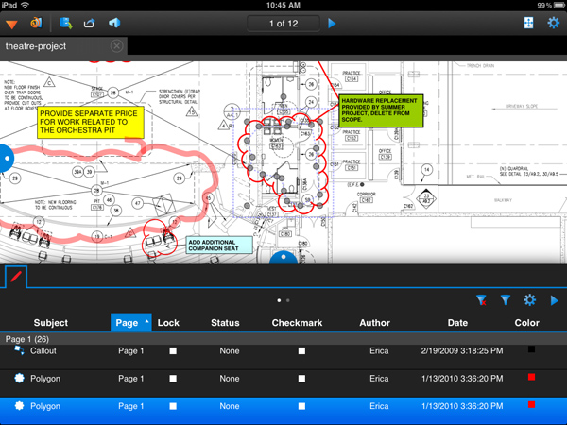Screen dimensions: 567x425
Task: Open markups list gear settings
Action: pos(529,300)
